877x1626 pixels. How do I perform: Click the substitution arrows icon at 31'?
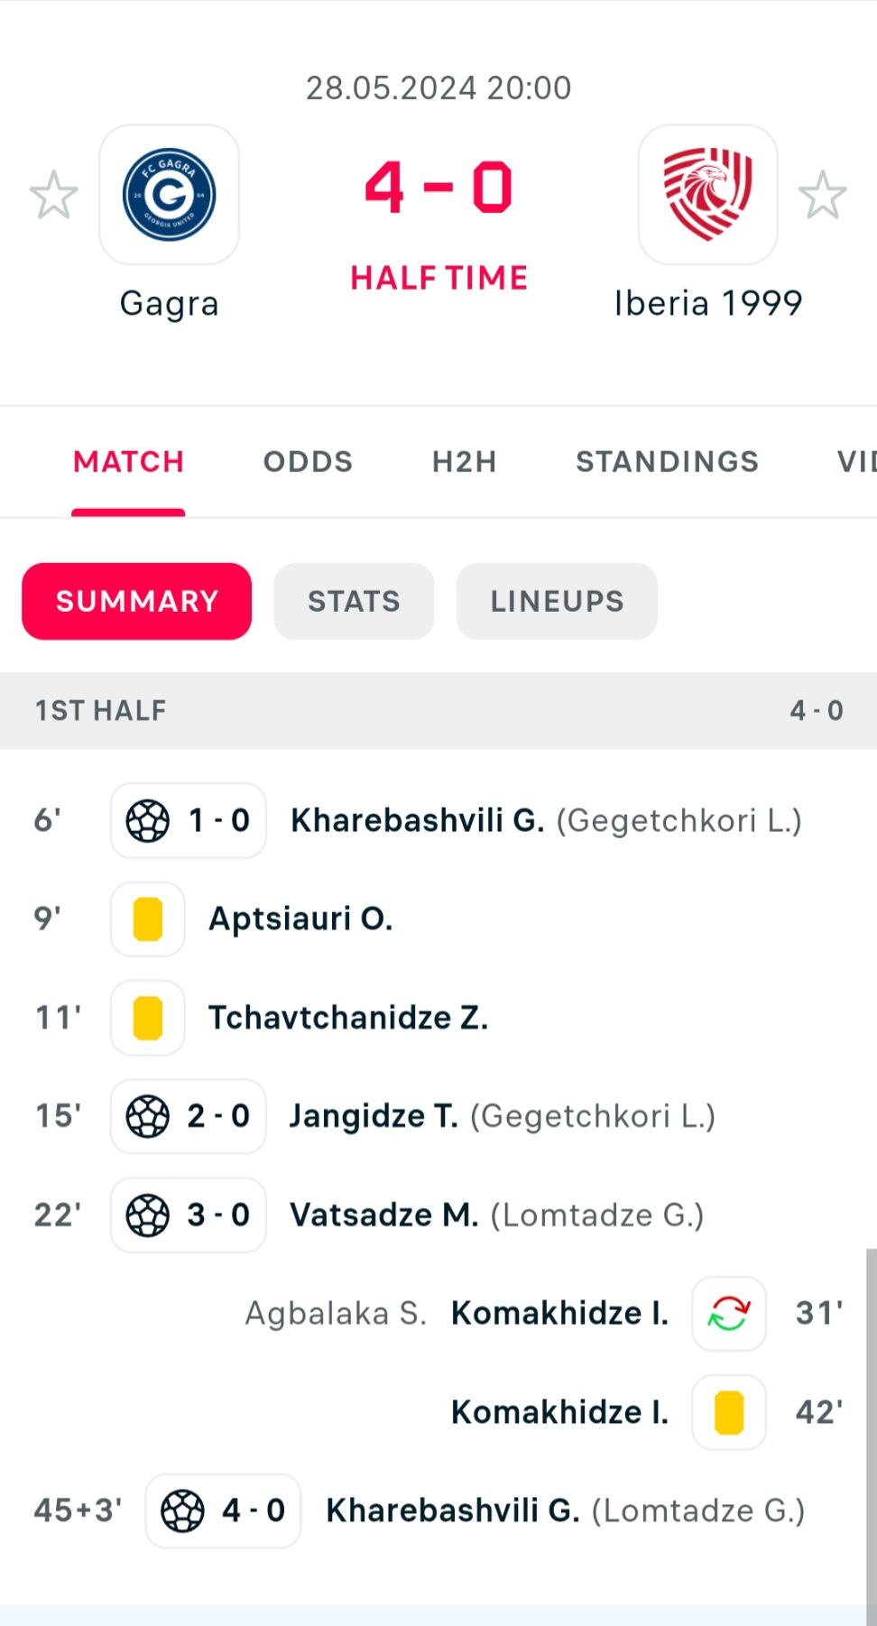[x=729, y=1314]
